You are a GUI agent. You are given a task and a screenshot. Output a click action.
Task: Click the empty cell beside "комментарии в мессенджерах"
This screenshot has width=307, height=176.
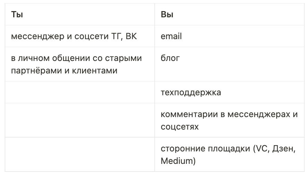pyautogui.click(x=80, y=120)
